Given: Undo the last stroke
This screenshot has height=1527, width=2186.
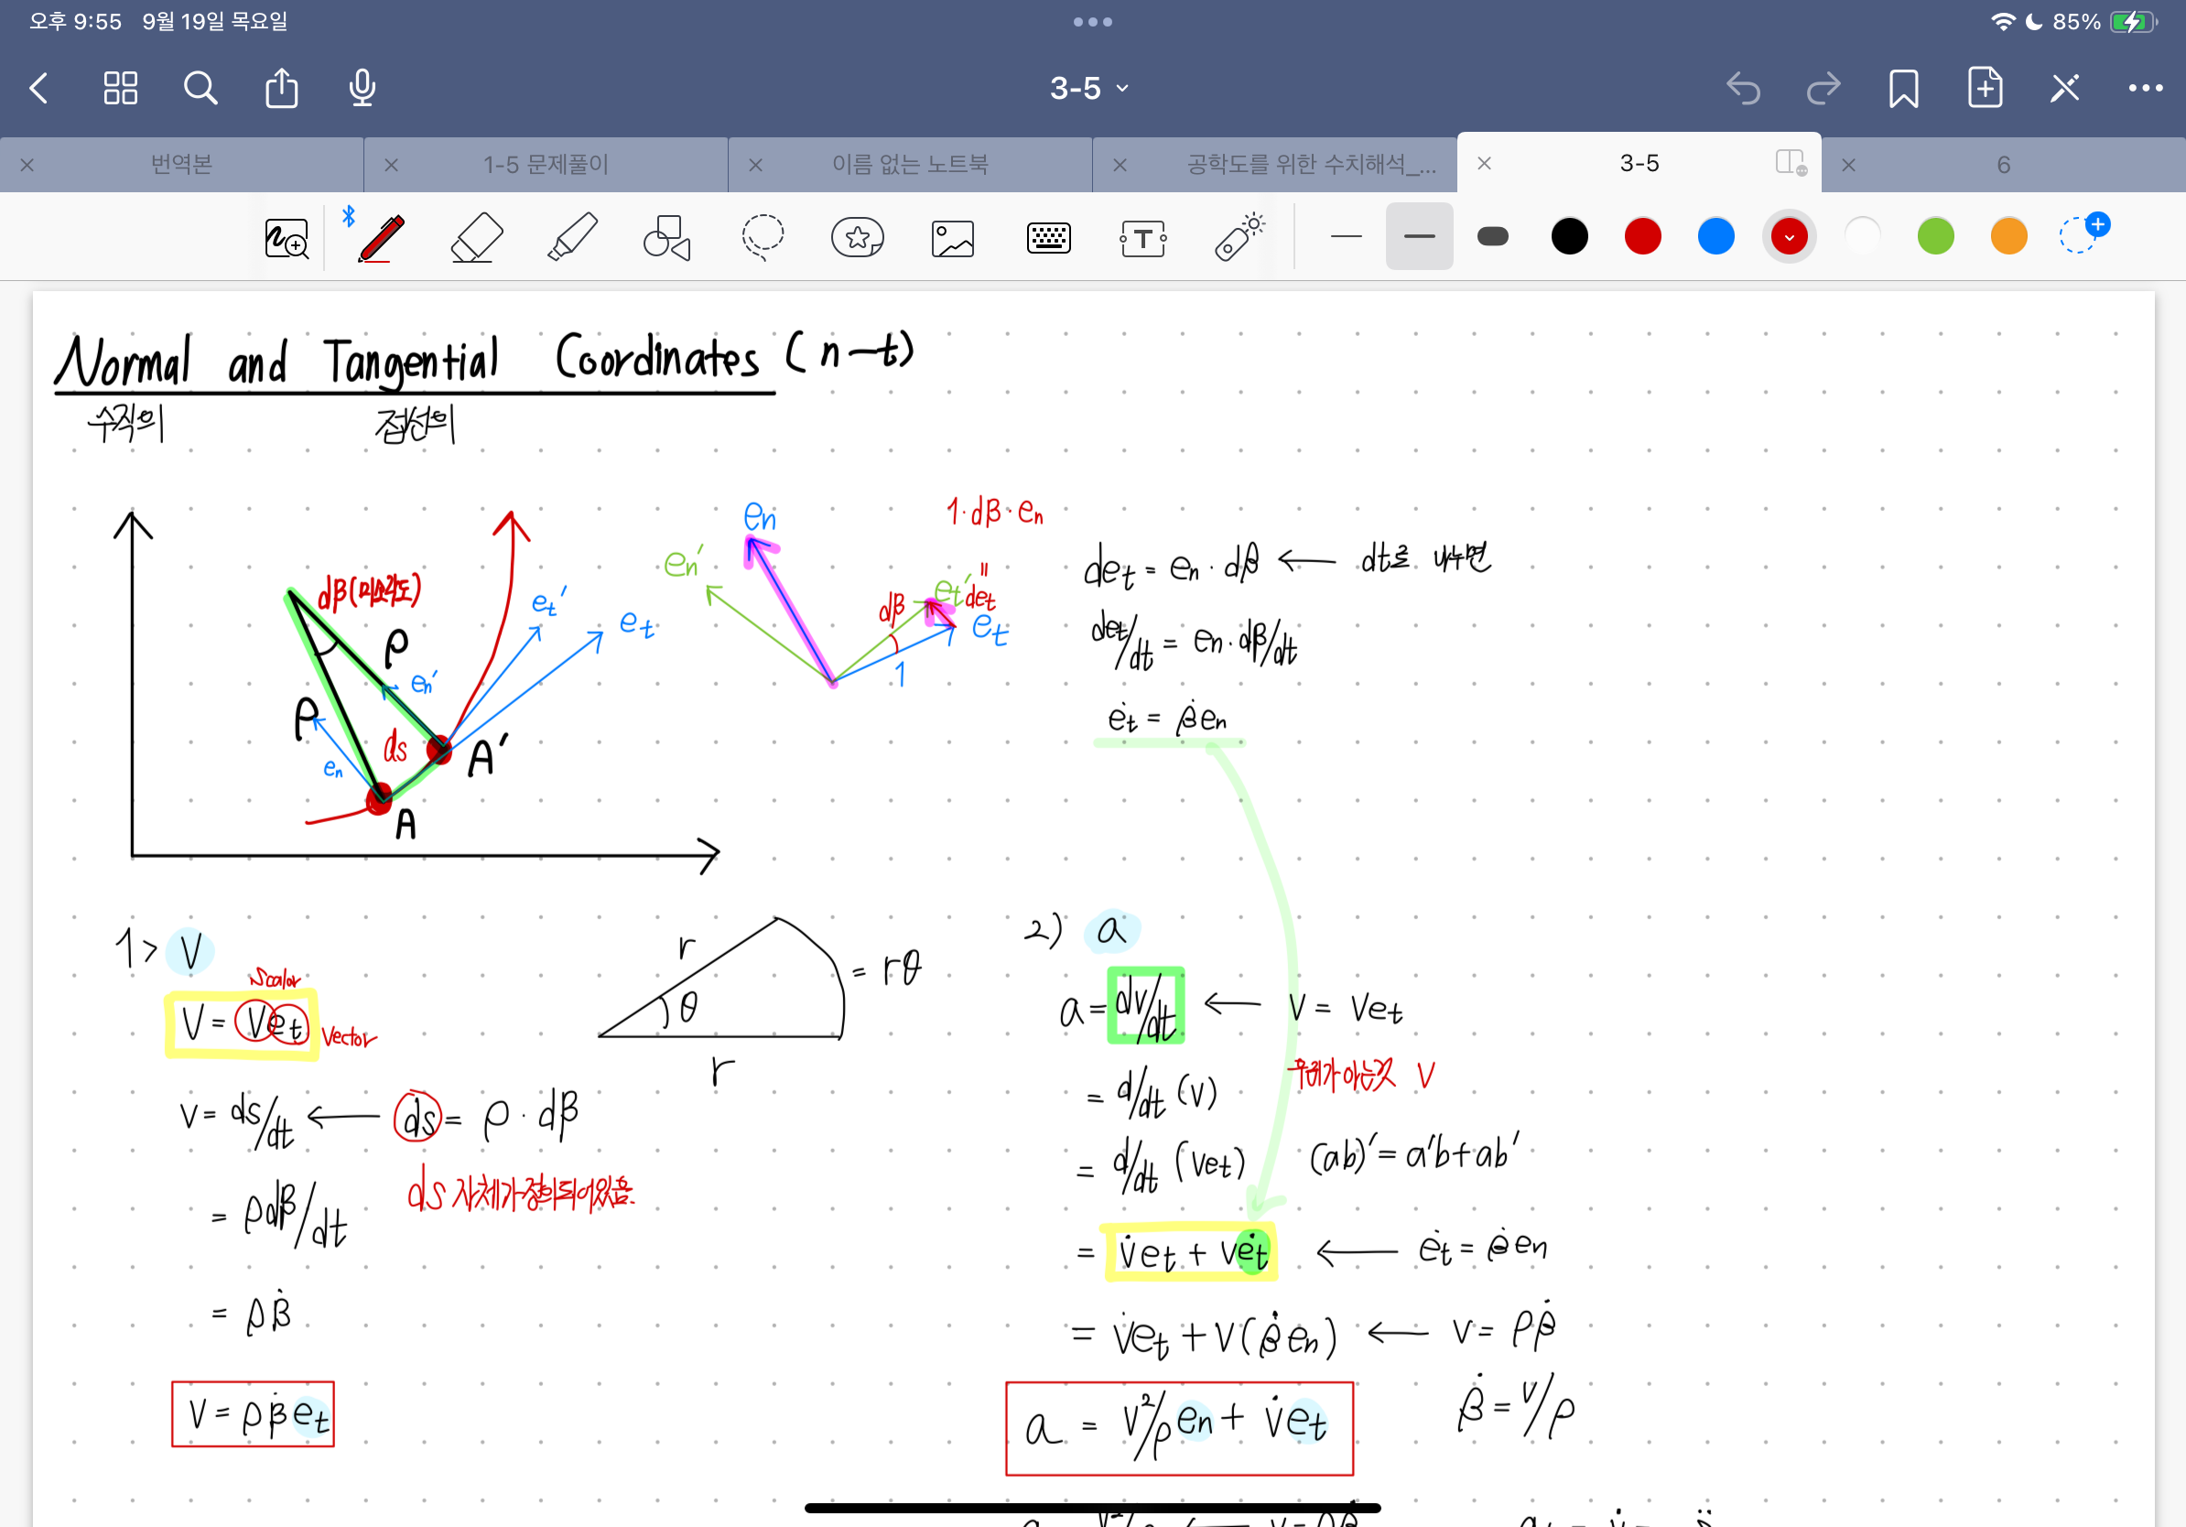Looking at the screenshot, I should point(1742,89).
